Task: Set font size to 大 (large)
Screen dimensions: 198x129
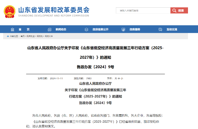Action: point(116,78)
